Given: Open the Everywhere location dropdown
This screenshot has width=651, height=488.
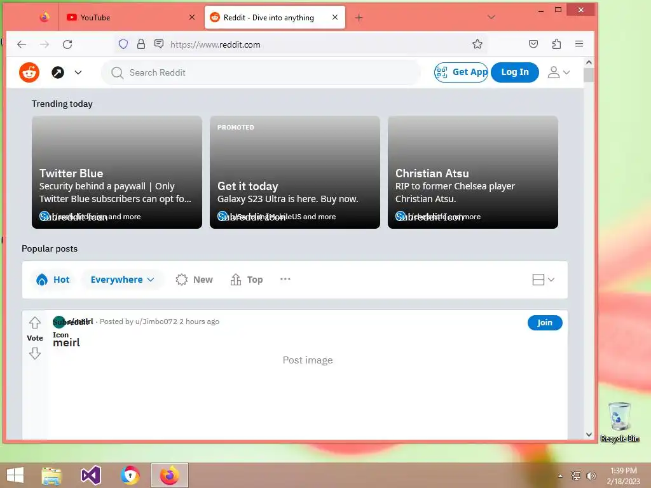Looking at the screenshot, I should [x=122, y=280].
